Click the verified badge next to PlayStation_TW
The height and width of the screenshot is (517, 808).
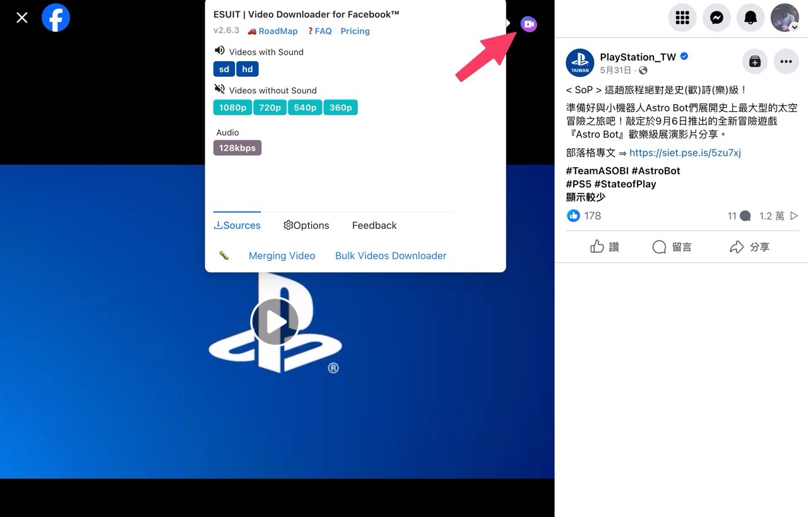coord(684,57)
